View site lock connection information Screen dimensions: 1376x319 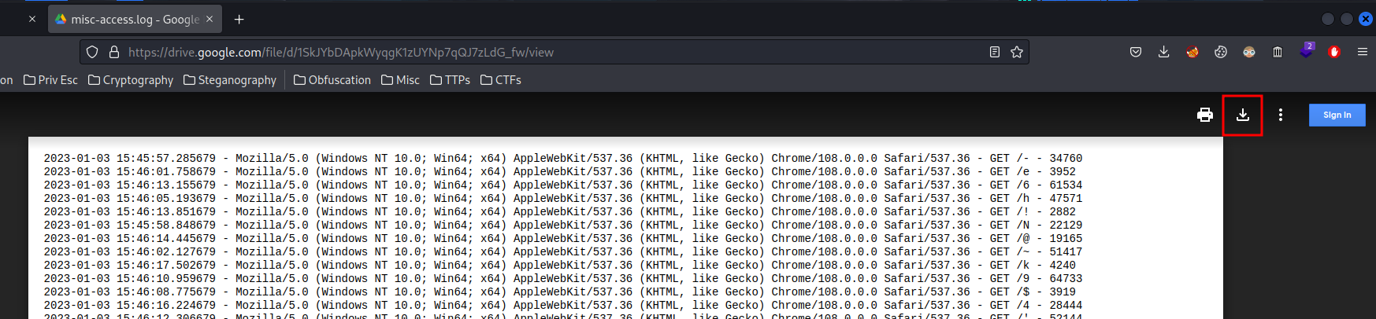pyautogui.click(x=114, y=52)
